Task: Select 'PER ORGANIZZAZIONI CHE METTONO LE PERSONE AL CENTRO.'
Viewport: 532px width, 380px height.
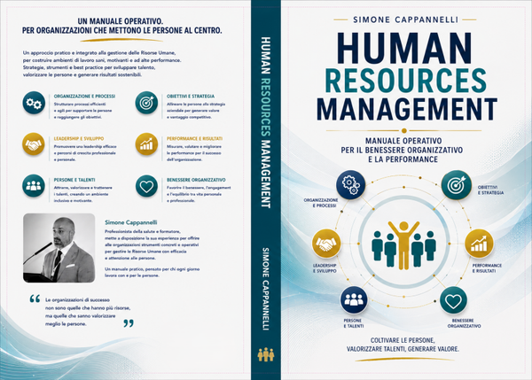Action: tap(122, 30)
